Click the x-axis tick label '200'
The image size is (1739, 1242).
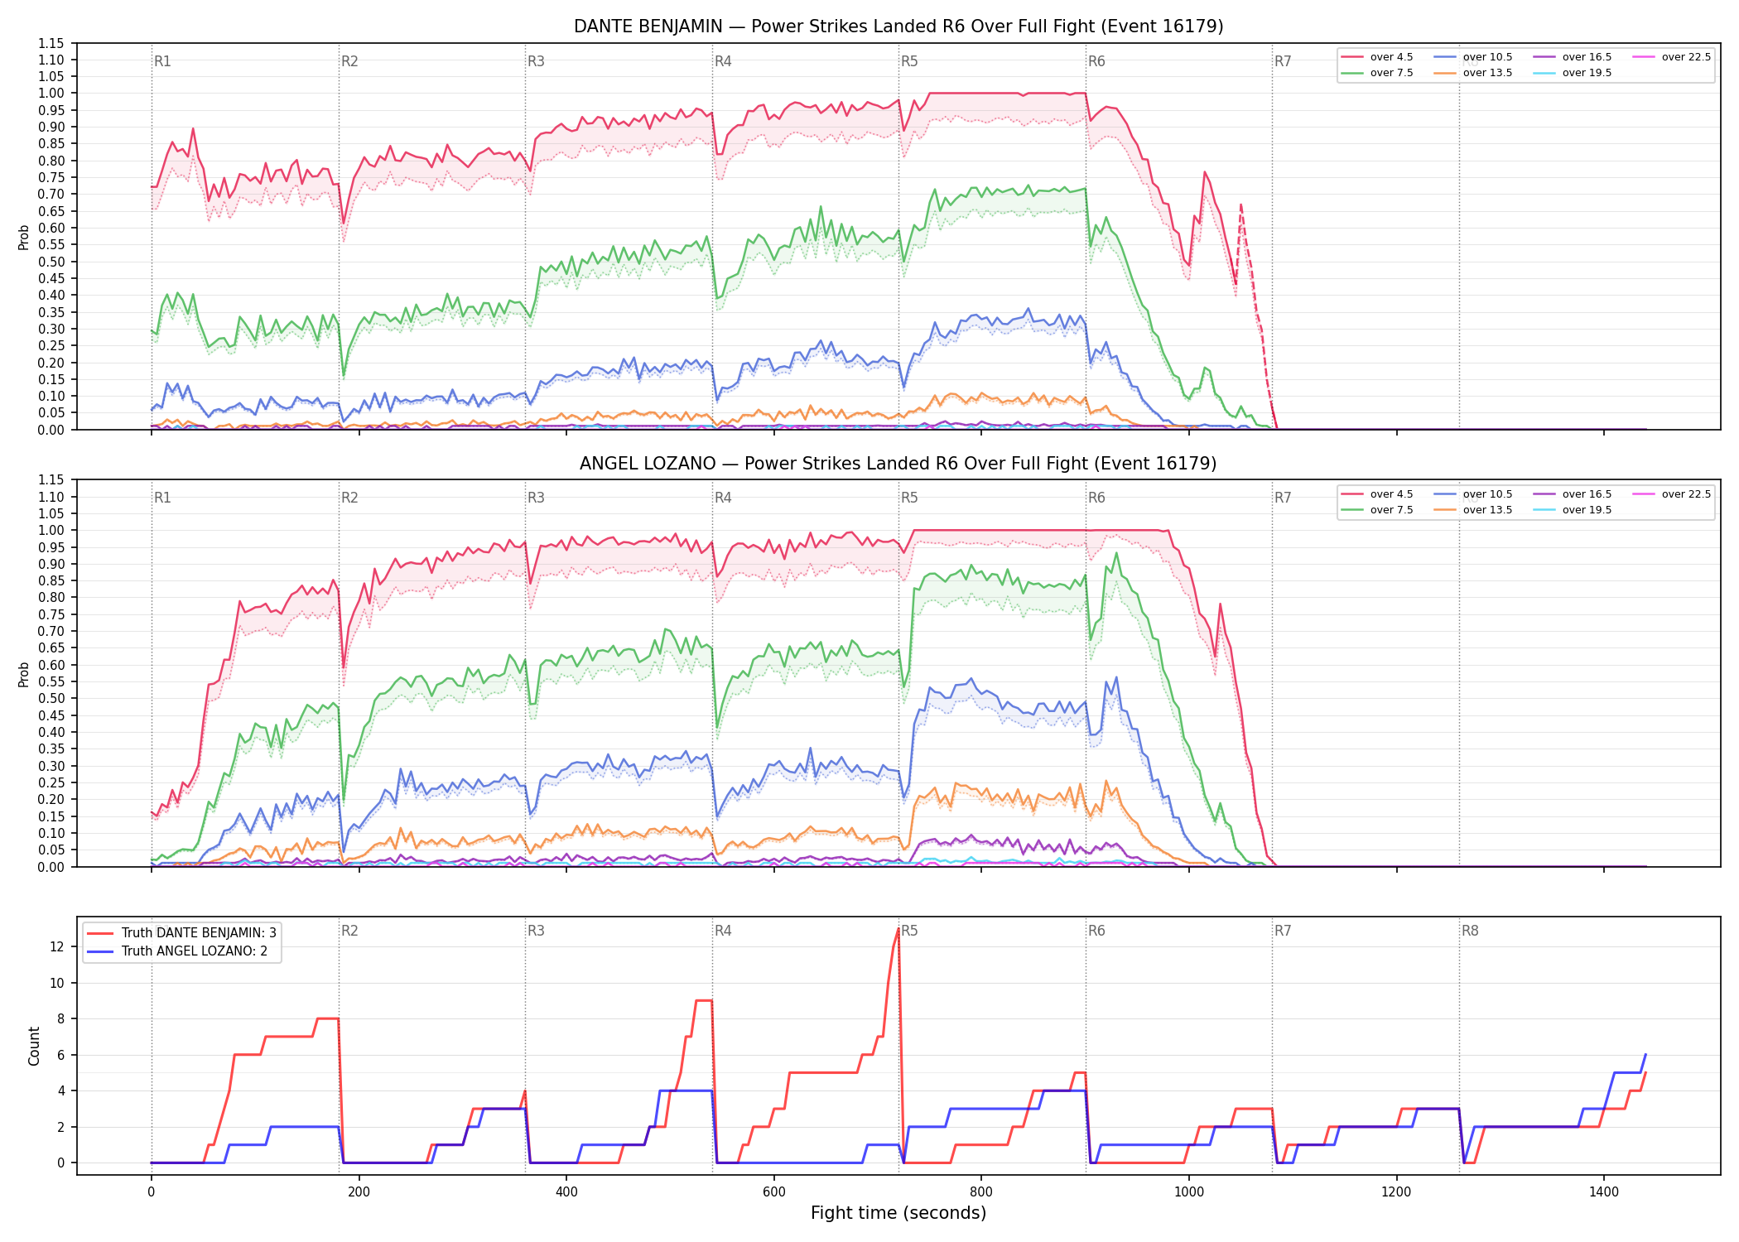[359, 1192]
